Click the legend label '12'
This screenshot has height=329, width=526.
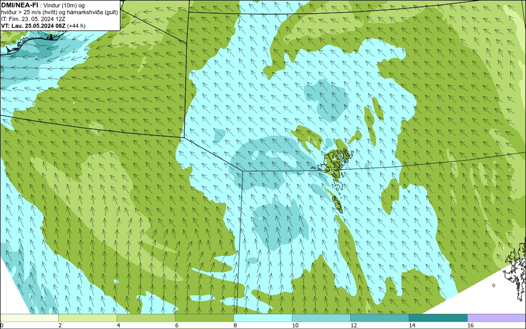click(353, 325)
